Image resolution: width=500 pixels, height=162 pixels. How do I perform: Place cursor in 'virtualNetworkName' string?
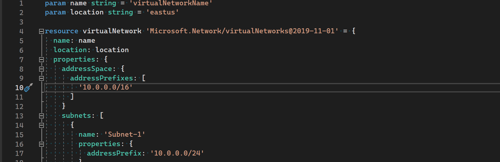tap(171, 3)
